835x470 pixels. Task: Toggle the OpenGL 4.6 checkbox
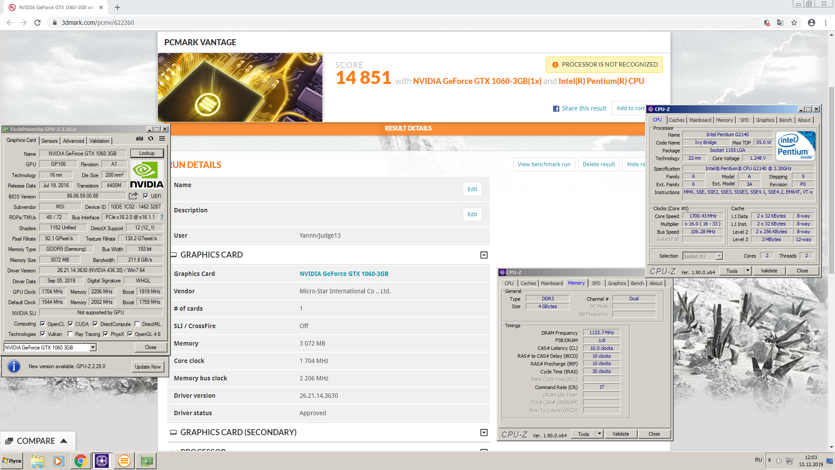pyautogui.click(x=130, y=334)
